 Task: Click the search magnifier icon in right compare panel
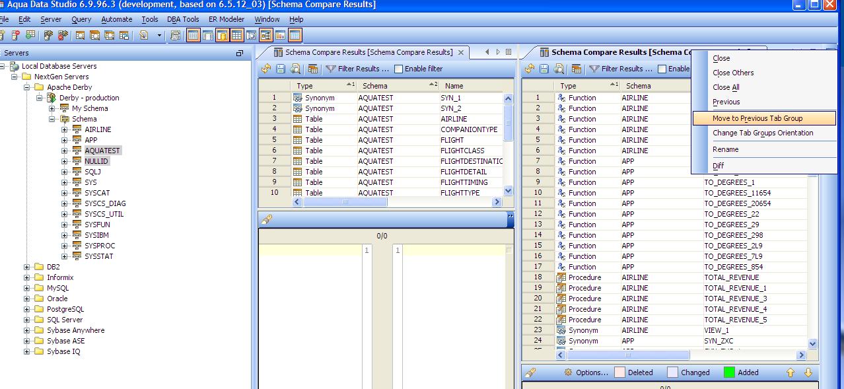tap(559, 69)
